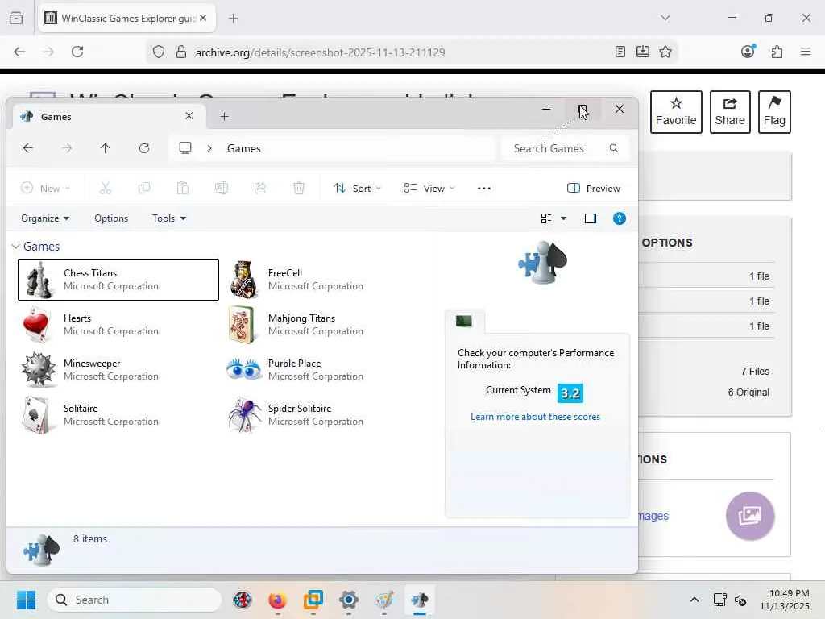The image size is (825, 619).
Task: Click the Delete trash can icon
Action: click(299, 188)
